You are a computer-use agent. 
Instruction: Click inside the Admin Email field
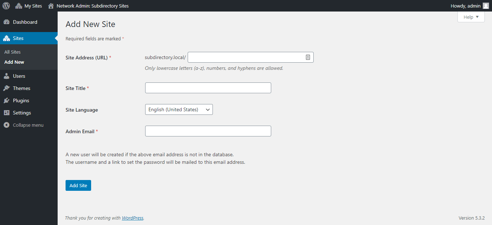tap(208, 131)
